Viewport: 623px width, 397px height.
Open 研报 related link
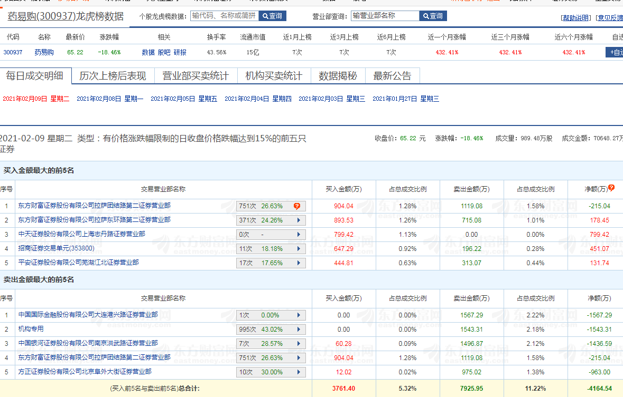click(x=180, y=52)
